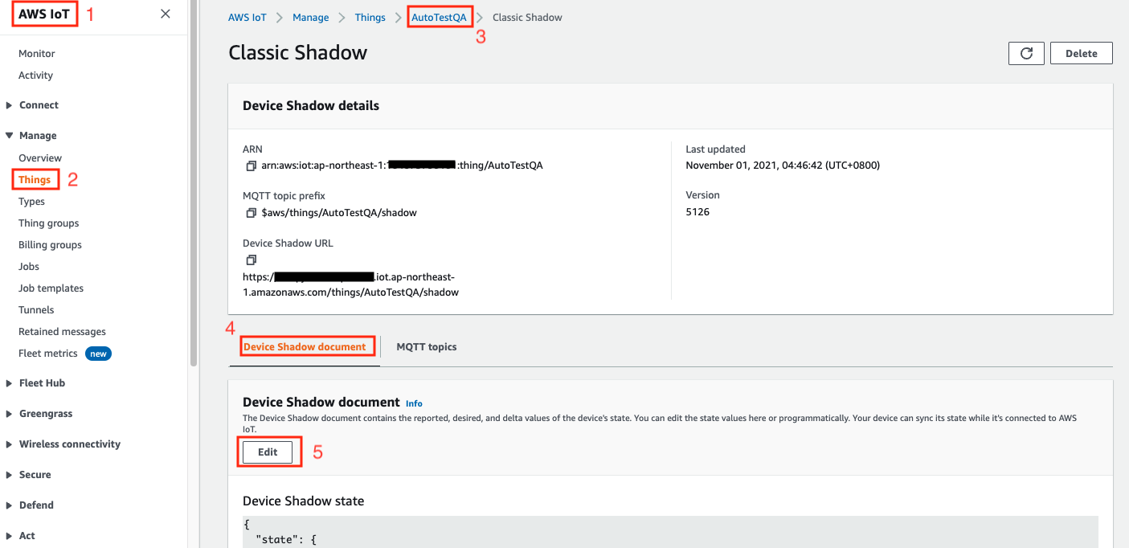Copy the MQTT topic prefix

tap(251, 213)
